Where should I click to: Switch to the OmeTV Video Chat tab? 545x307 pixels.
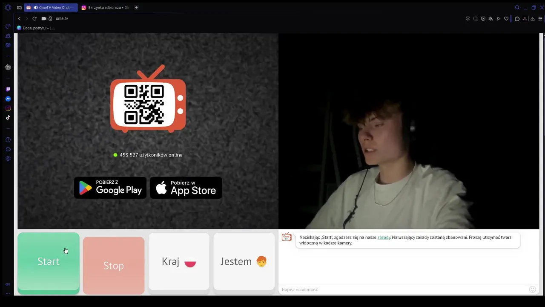tap(51, 8)
